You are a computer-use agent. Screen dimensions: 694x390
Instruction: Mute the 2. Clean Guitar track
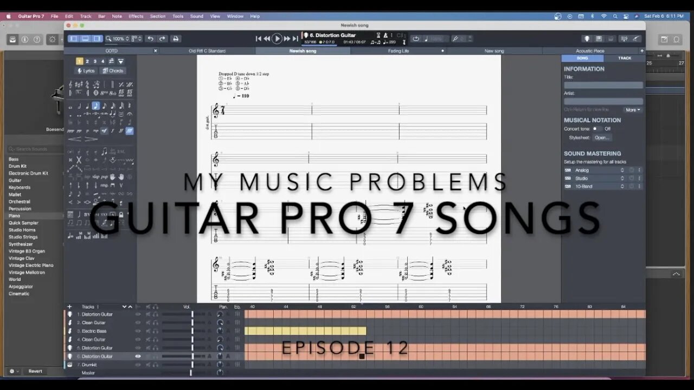[x=148, y=323]
